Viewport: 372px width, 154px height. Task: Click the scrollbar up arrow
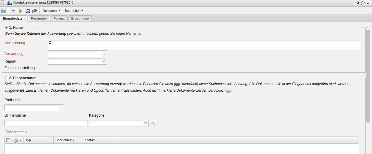pos(368,27)
